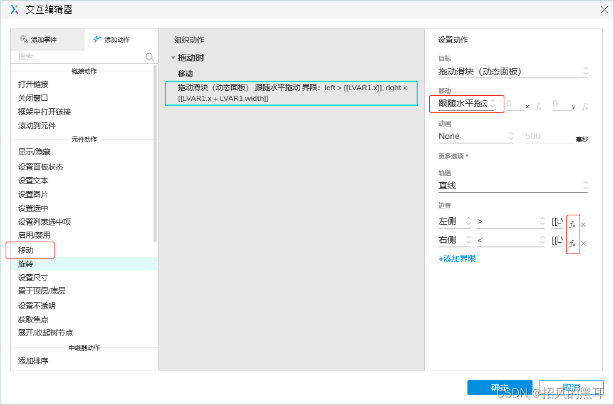Open the 右侧 boundary side dropdown
Image resolution: width=614 pixels, height=405 pixels.
click(455, 240)
